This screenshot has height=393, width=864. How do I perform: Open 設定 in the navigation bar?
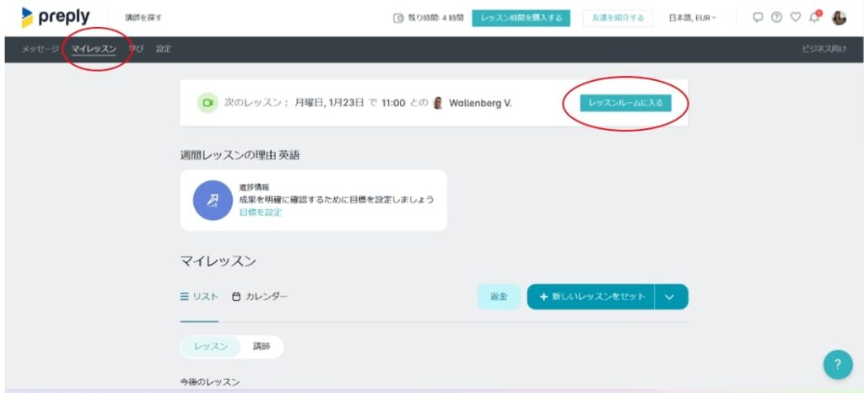click(163, 49)
